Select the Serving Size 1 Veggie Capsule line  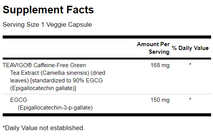[x=47, y=25]
